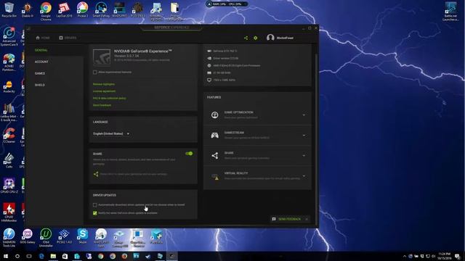This screenshot has height=261, width=465.
Task: Open the Release highlights link
Action: tap(104, 84)
